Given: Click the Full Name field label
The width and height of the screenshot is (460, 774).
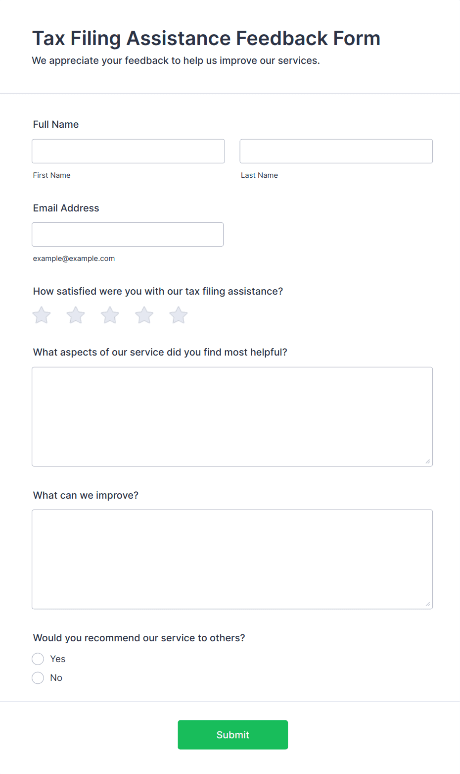Looking at the screenshot, I should (x=56, y=124).
